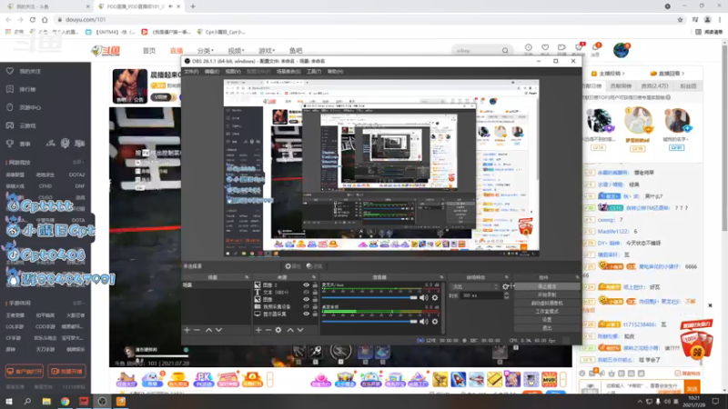Pop out the 混音器 dock panel

coord(441,277)
